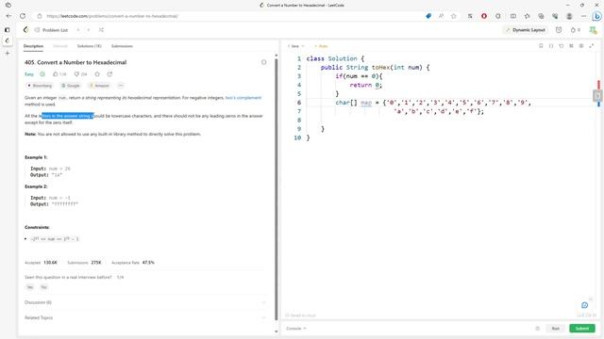Image resolution: width=604 pixels, height=339 pixels.
Task: Open read aloud icon in address bar
Action: tap(441, 16)
